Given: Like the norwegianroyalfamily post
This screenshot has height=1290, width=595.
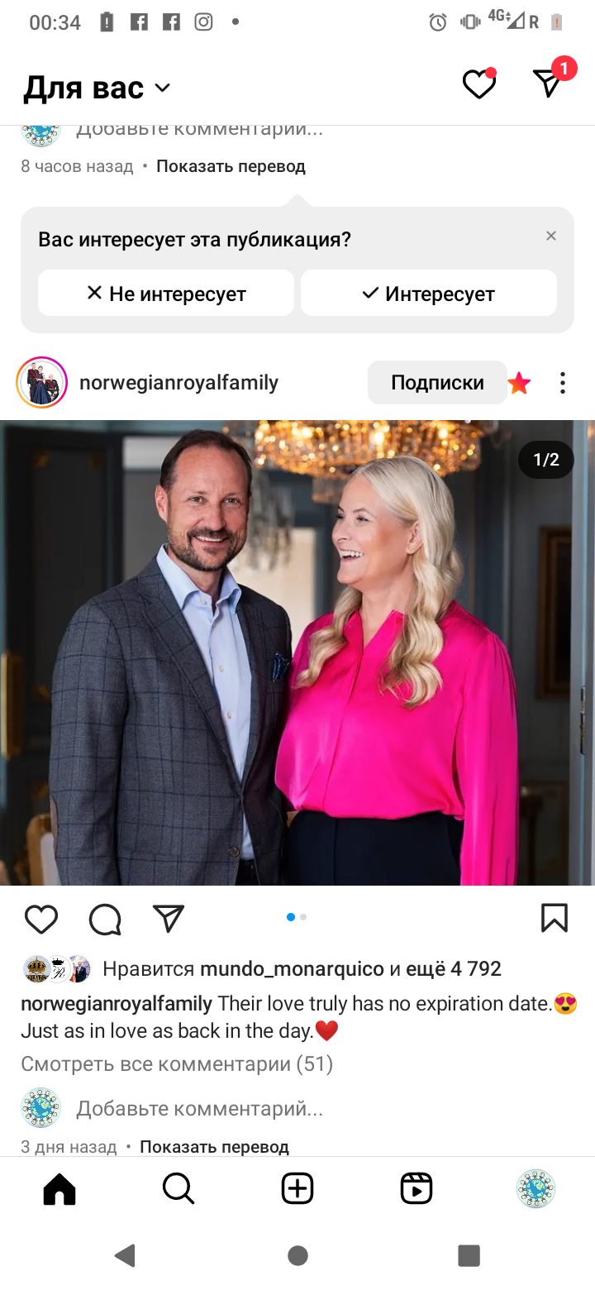Looking at the screenshot, I should [x=41, y=919].
